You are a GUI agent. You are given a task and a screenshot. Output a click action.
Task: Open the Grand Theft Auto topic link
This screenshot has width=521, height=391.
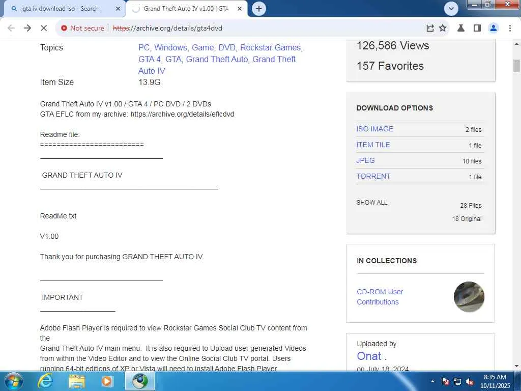click(217, 59)
